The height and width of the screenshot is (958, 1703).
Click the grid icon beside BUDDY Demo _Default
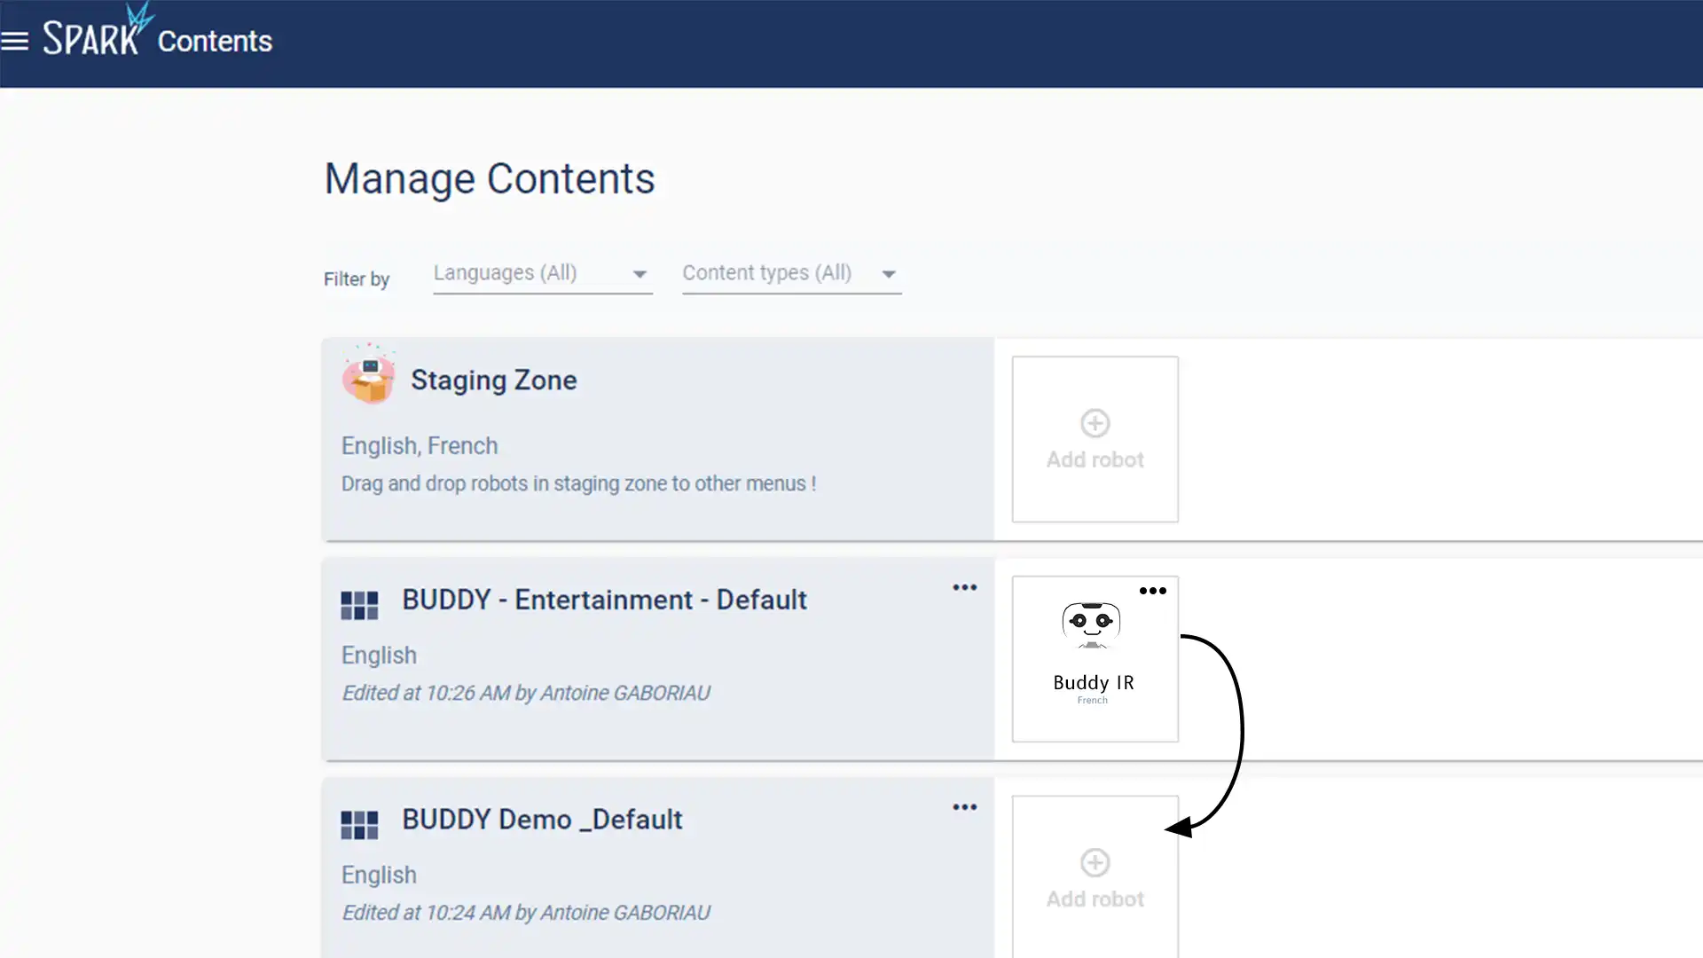(x=359, y=825)
